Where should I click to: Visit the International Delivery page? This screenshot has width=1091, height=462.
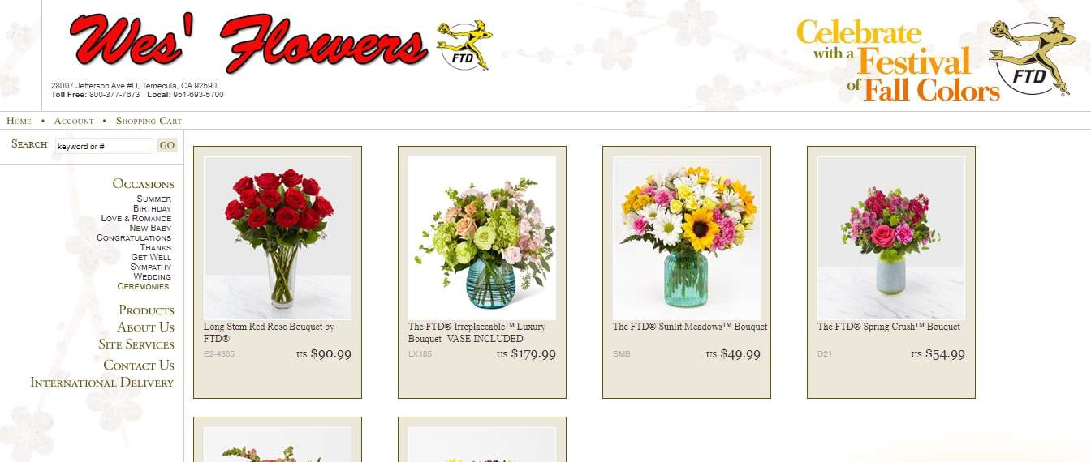102,383
